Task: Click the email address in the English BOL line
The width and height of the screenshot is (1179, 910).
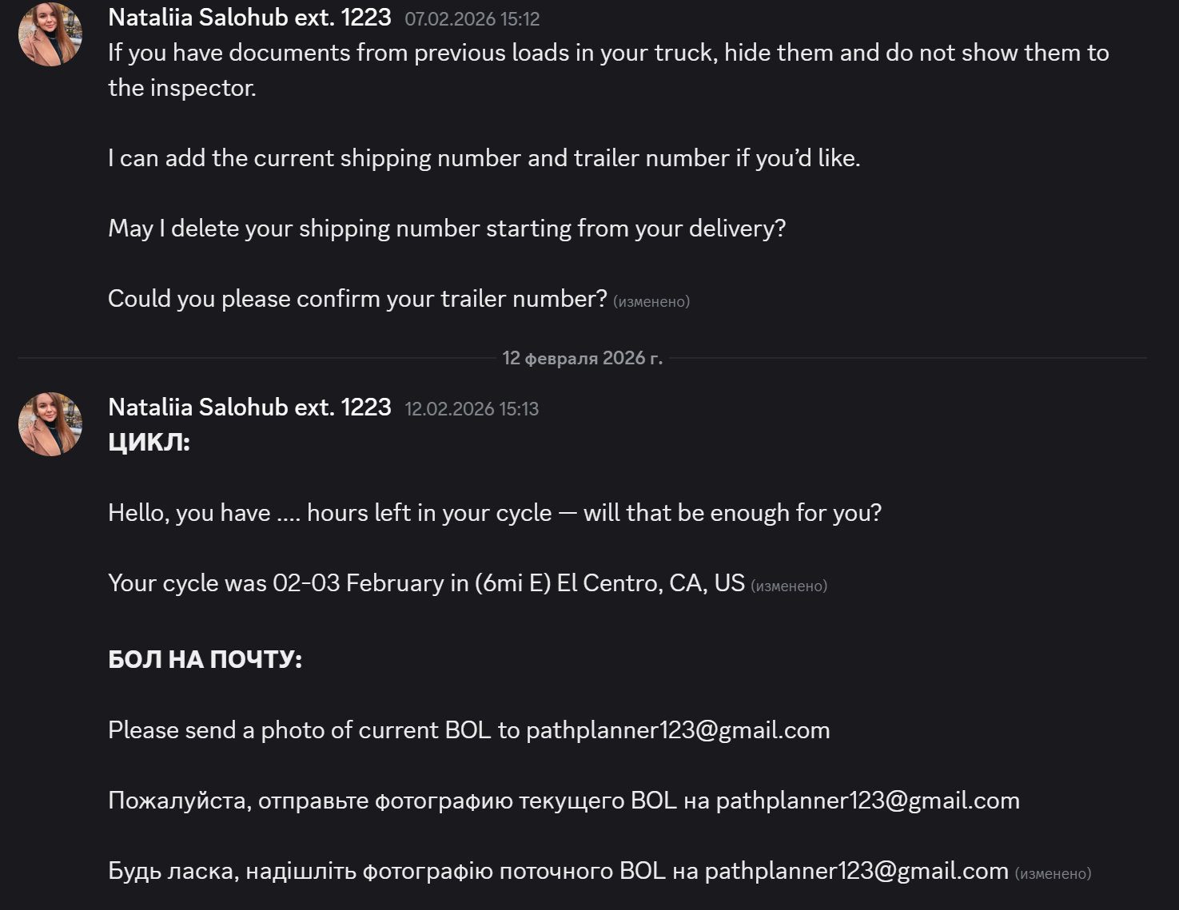Action: coord(678,730)
